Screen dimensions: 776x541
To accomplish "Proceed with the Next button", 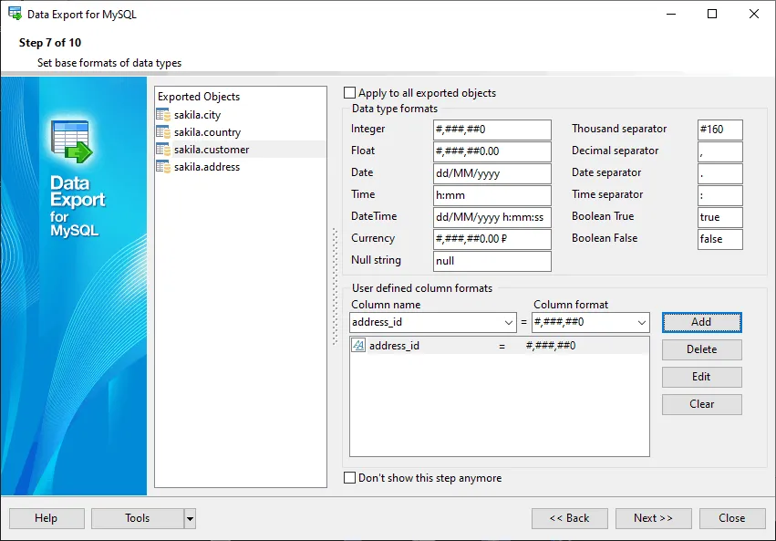I will tap(653, 518).
